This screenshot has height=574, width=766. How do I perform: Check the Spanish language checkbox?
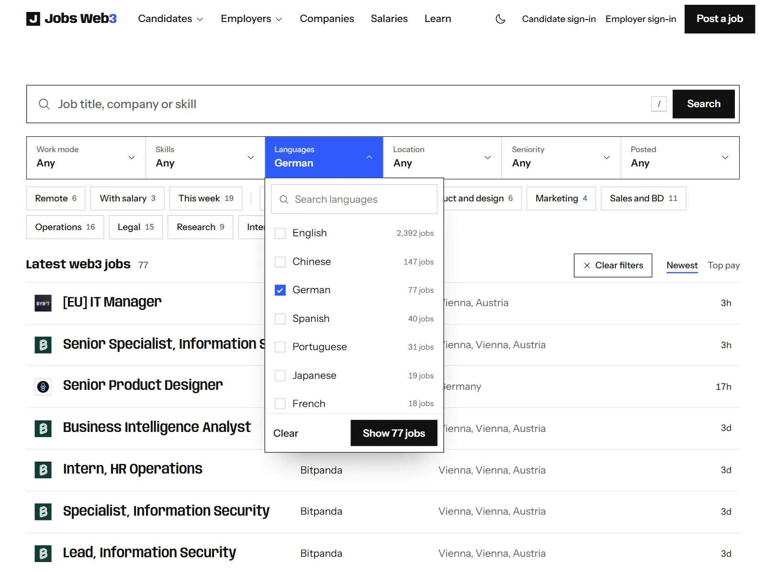[x=280, y=319]
